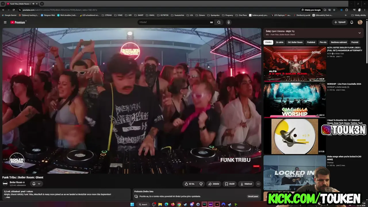Open the more actions three-dot menu
This screenshot has width=368, height=207.
258,184
